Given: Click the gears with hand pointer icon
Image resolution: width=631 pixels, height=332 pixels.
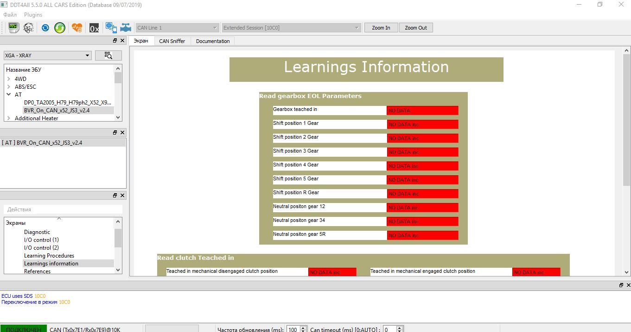Looking at the screenshot, I should pyautogui.click(x=111, y=28).
